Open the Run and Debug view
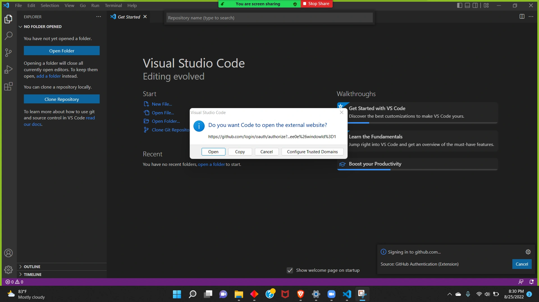539x302 pixels. [x=8, y=69]
